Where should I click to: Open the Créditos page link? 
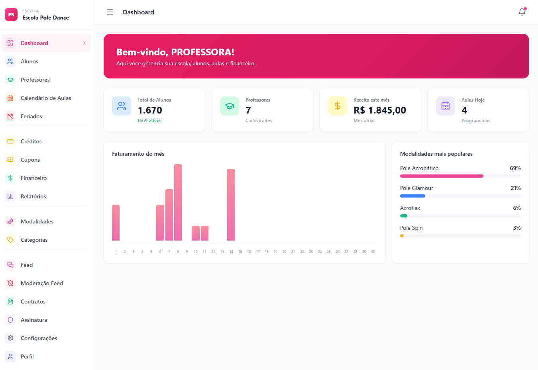tap(46, 141)
